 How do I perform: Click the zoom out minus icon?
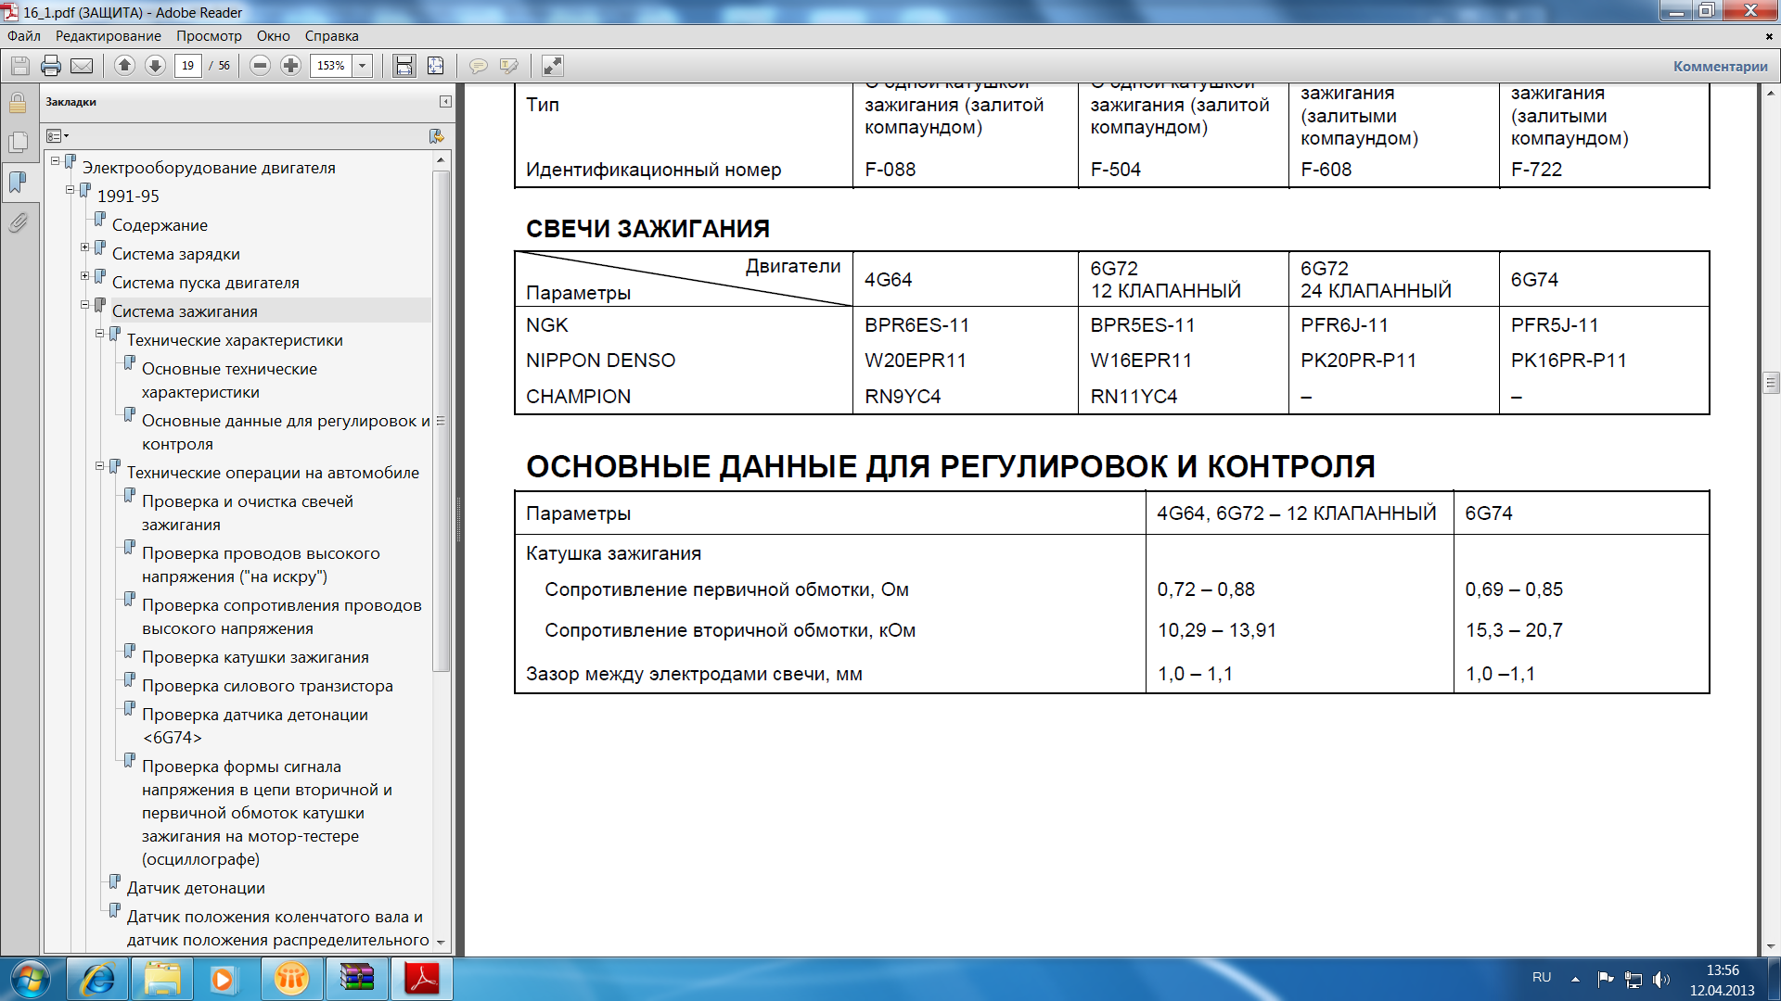pyautogui.click(x=261, y=66)
